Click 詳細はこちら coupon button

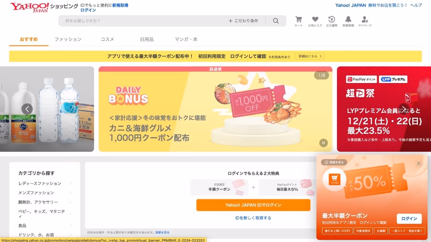pyautogui.click(x=309, y=56)
